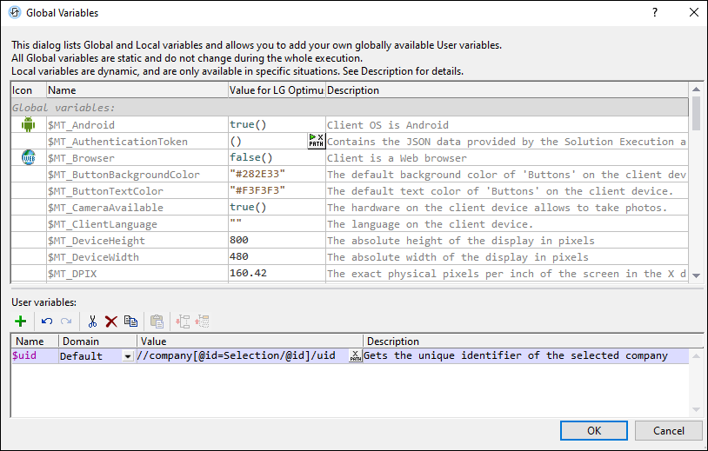Click the red X Delete icon
708x451 pixels.
pos(110,321)
